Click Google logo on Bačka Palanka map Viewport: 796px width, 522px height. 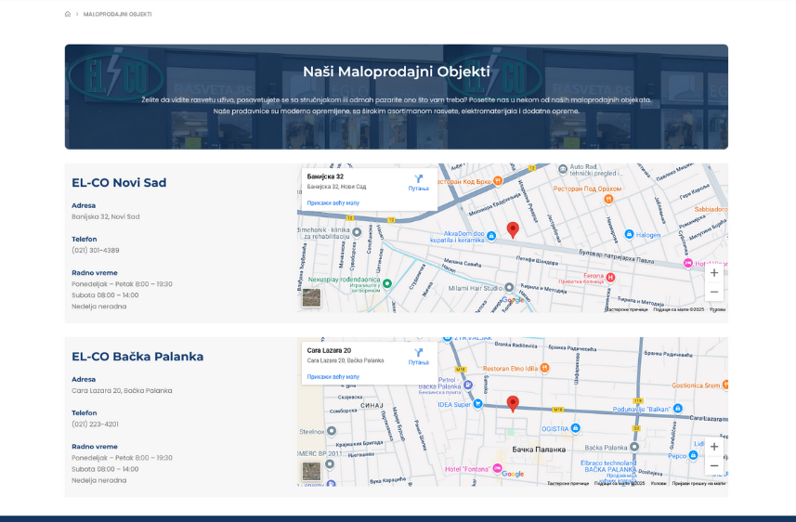point(513,474)
